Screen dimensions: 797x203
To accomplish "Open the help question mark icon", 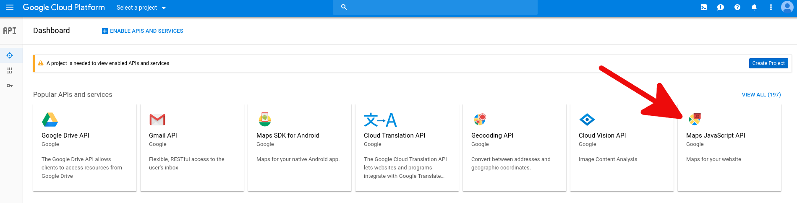I will pyautogui.click(x=737, y=7).
